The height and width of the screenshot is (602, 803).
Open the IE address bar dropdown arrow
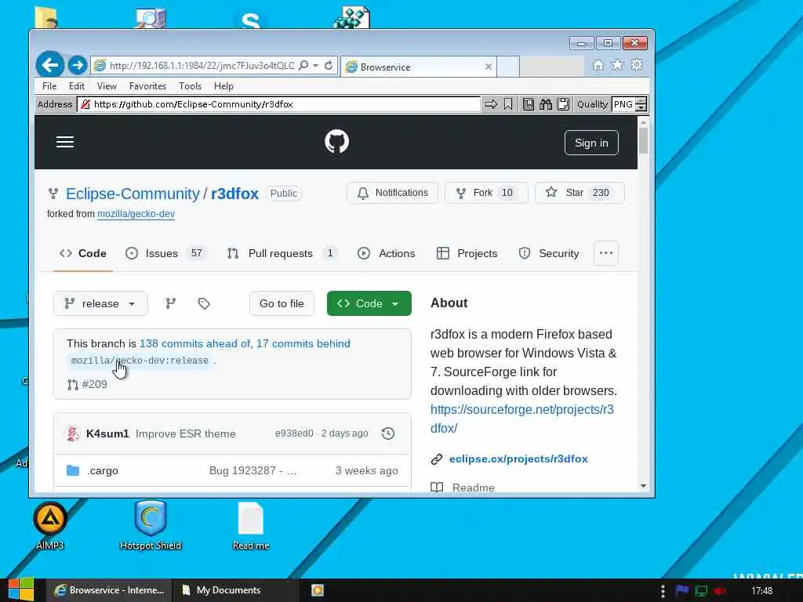(315, 66)
